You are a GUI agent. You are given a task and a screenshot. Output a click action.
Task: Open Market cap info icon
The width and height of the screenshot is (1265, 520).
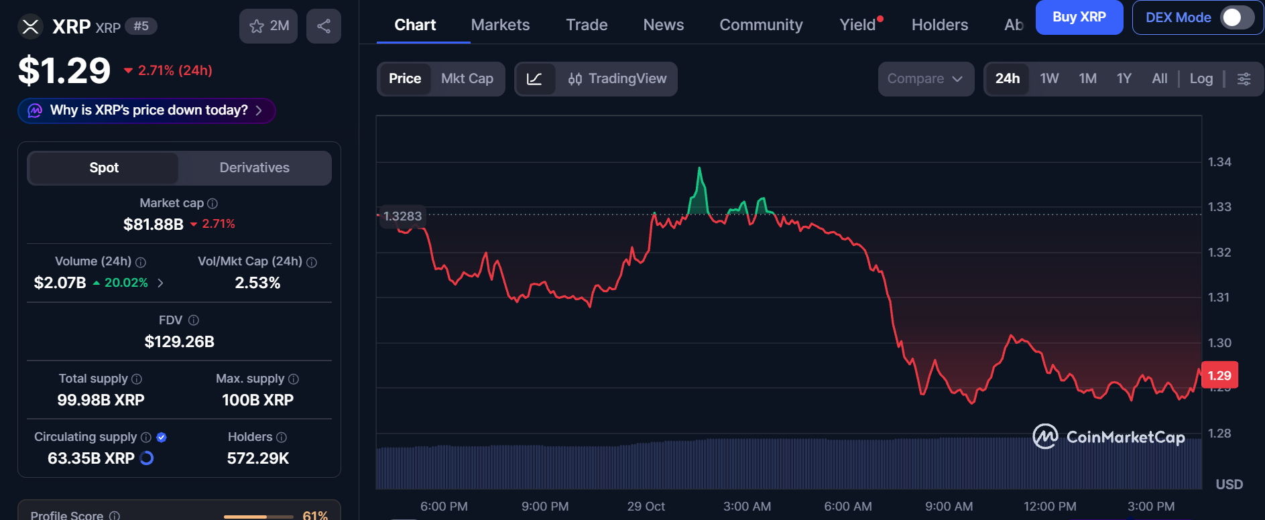tap(213, 203)
